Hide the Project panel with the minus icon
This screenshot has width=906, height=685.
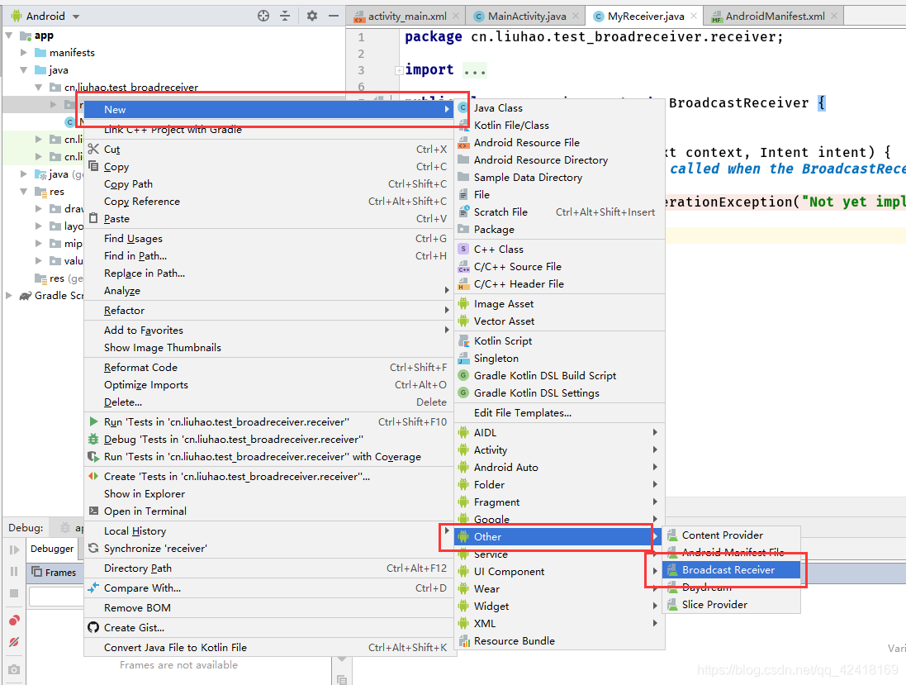click(x=334, y=17)
